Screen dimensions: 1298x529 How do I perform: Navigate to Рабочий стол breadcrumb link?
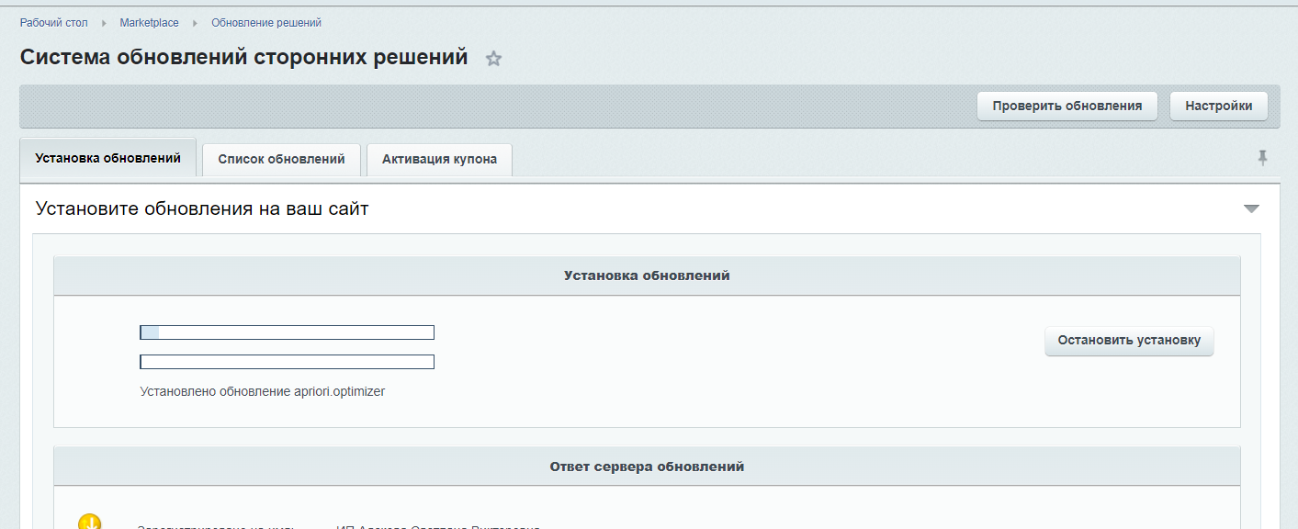pos(54,23)
